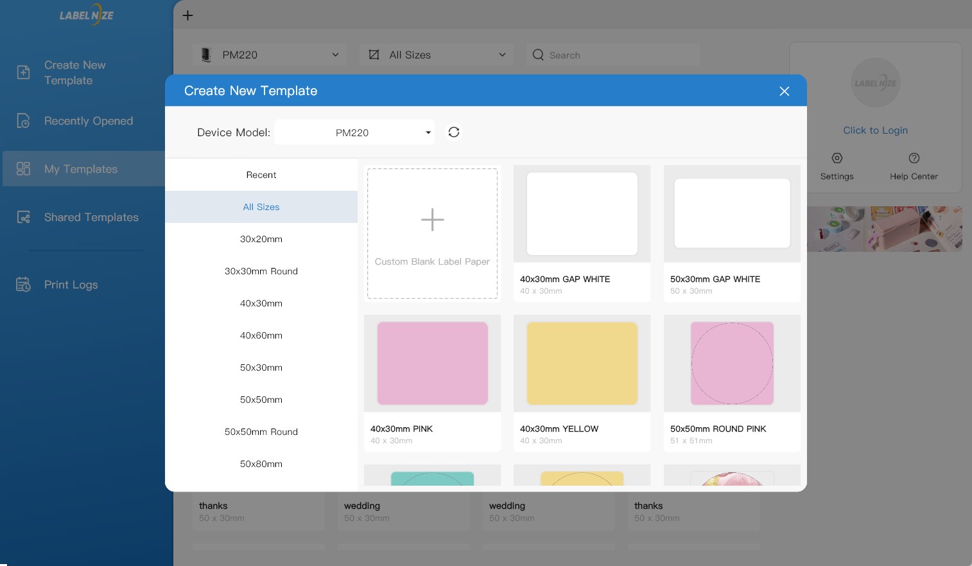Click the promotional product banner image
The height and width of the screenshot is (566, 972).
tap(885, 229)
